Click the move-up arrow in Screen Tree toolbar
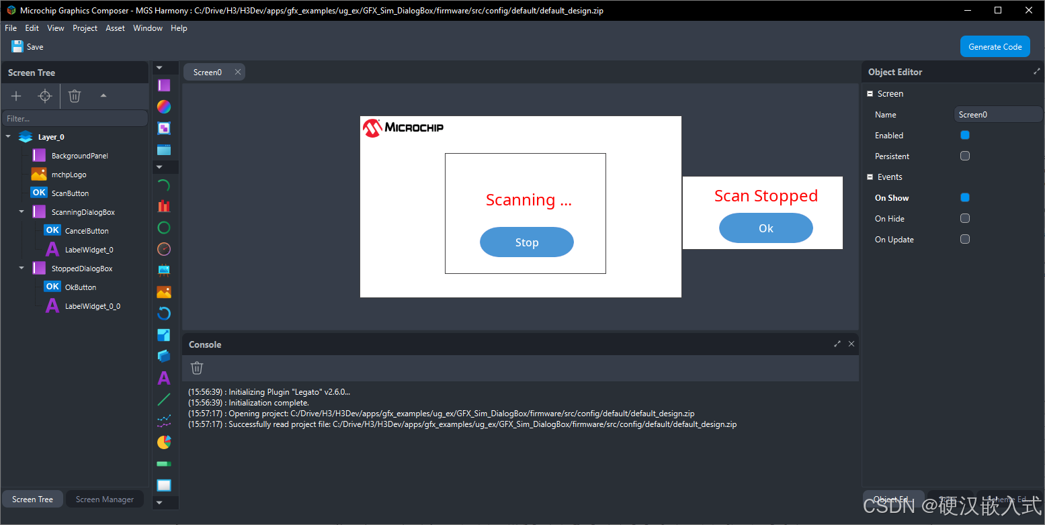The height and width of the screenshot is (525, 1045). point(103,96)
